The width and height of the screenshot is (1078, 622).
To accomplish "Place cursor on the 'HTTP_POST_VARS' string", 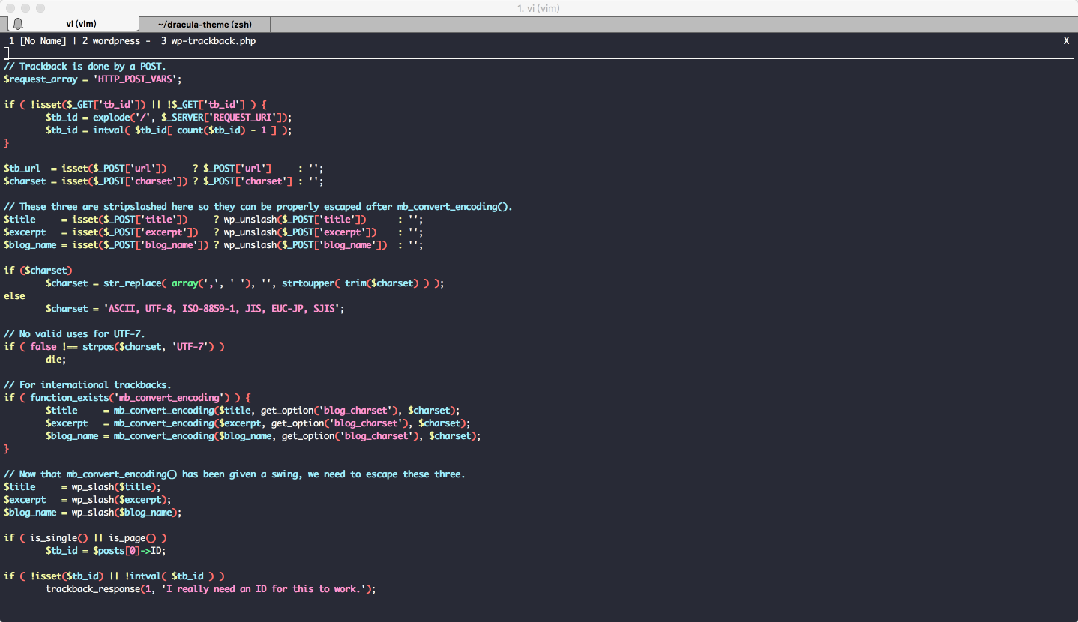I will coord(137,79).
